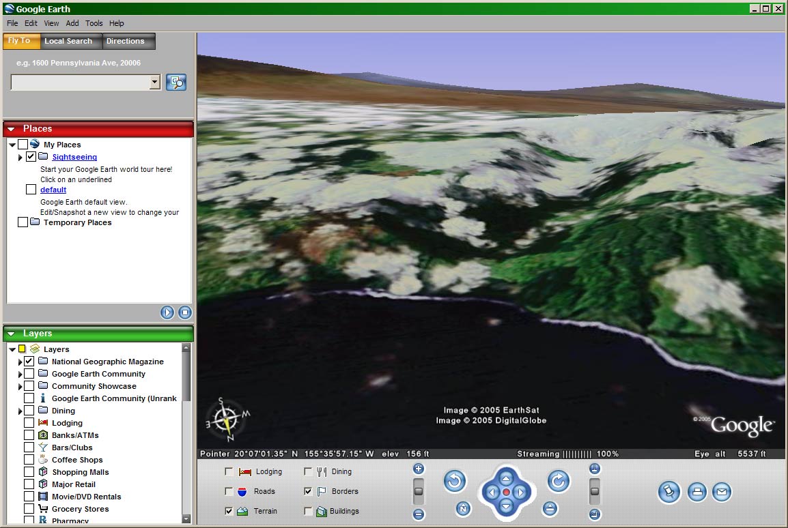The width and height of the screenshot is (788, 528).
Task: Print the current view
Action: coord(696,491)
